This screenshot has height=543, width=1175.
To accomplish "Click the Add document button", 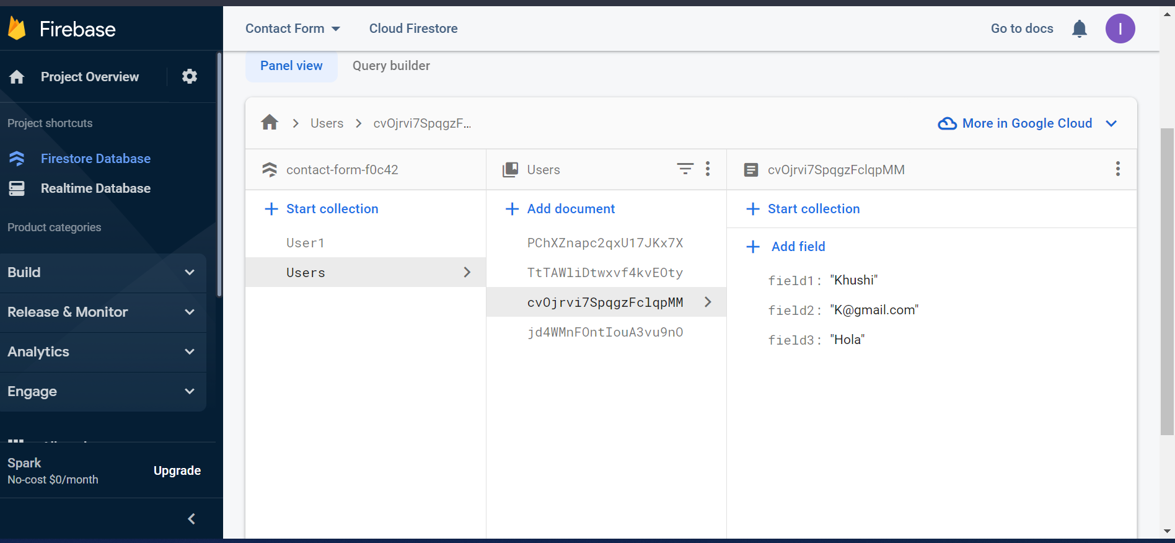I will pos(560,209).
